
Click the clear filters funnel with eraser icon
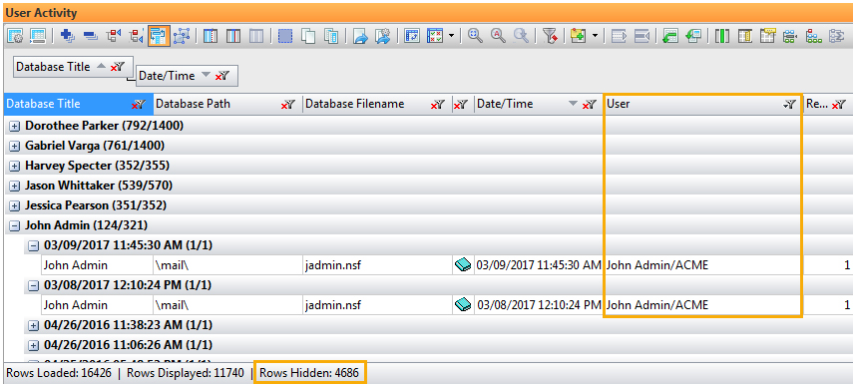tap(550, 36)
